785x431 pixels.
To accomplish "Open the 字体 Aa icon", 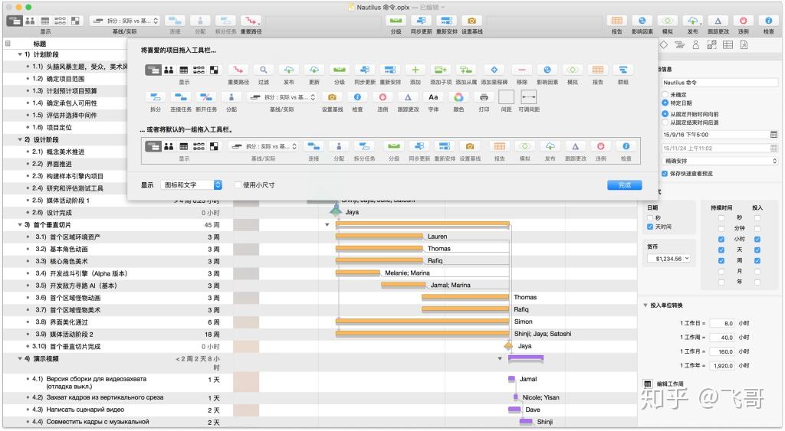I will tap(434, 97).
